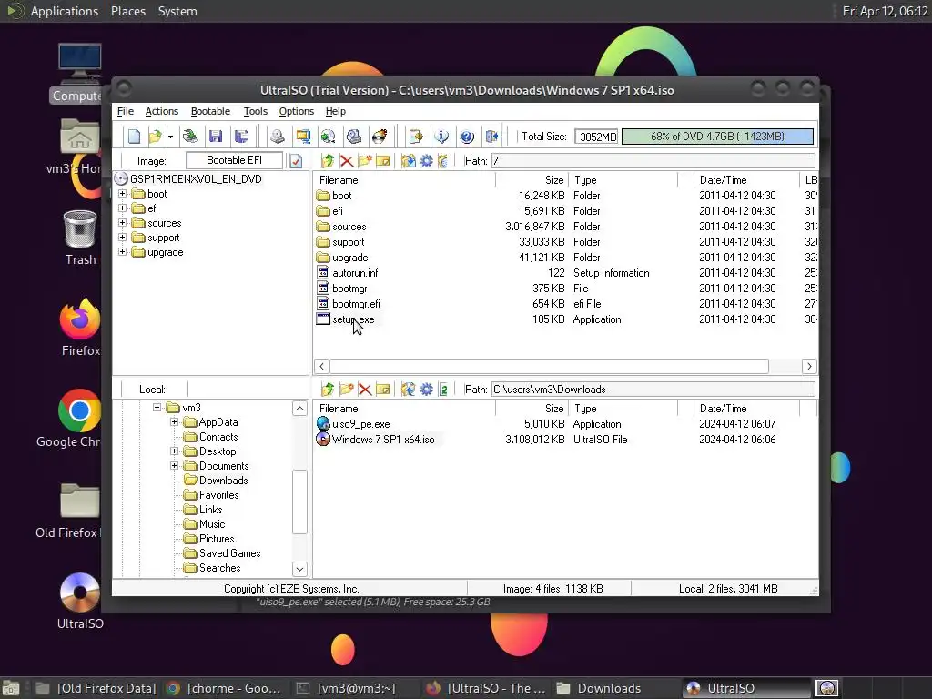
Task: Expand the boot folder in image tree
Action: pos(123,194)
